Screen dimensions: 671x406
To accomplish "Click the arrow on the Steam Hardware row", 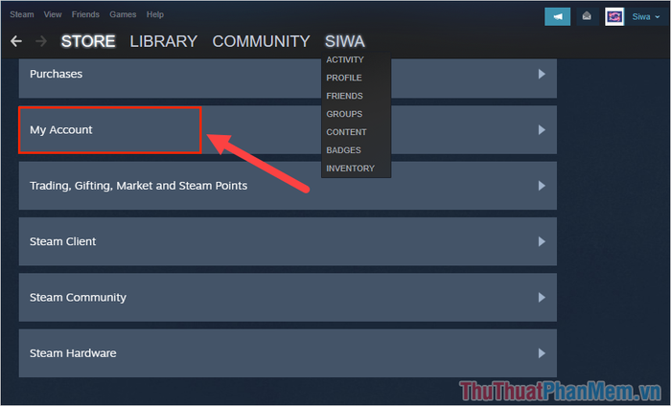I will (x=542, y=353).
